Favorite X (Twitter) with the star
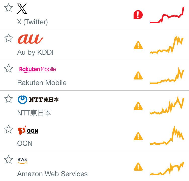 pyautogui.click(x=9, y=8)
